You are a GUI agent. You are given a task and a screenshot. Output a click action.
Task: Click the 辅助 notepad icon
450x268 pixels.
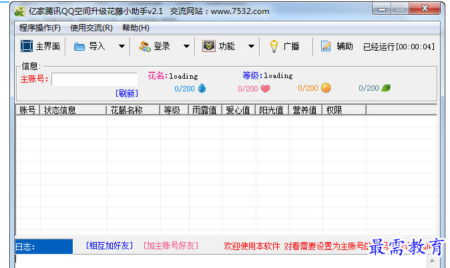[326, 46]
